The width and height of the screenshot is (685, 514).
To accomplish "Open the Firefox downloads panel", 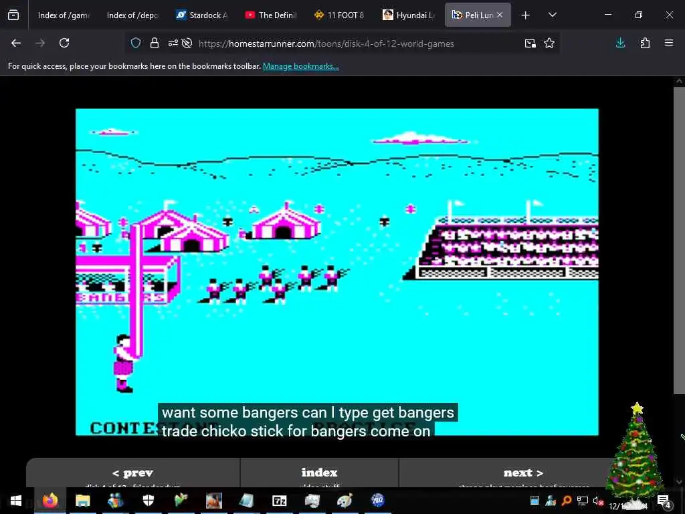I will click(620, 43).
